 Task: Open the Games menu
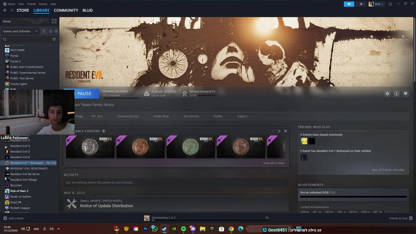[x=43, y=4]
